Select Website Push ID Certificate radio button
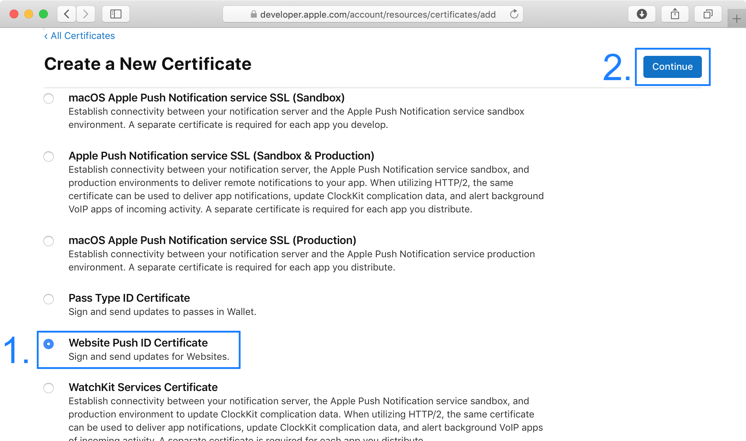This screenshot has height=441, width=746. pos(49,344)
